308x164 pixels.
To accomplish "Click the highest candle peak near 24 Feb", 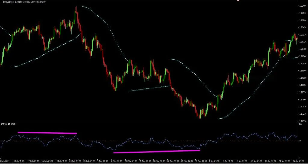I will 76,7.
